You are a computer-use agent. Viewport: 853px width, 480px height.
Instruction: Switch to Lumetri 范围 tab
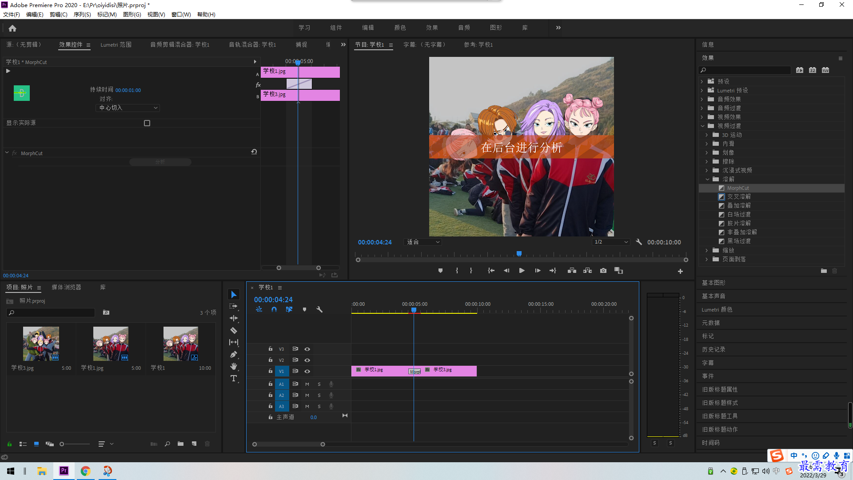click(x=116, y=44)
